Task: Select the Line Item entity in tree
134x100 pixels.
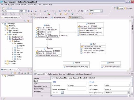Action: click(x=20, y=52)
